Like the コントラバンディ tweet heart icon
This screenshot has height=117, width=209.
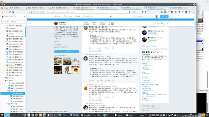tap(105, 97)
